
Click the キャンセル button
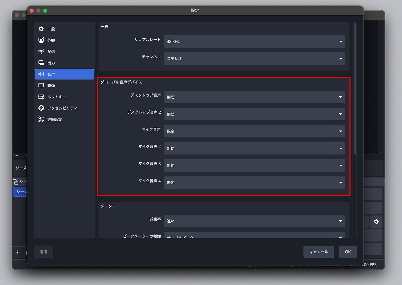click(x=319, y=252)
